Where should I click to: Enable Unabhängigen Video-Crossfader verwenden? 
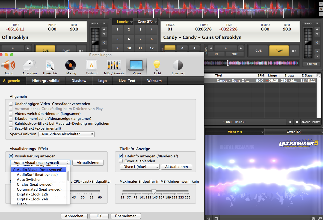[11, 104]
